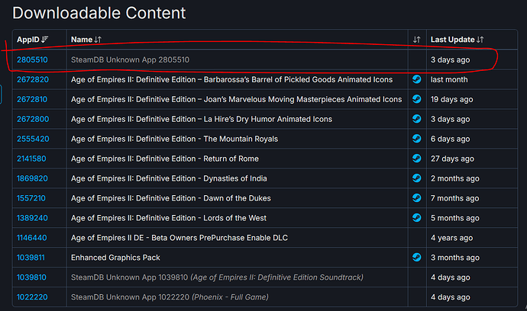Open AppID link 1022220
The height and width of the screenshot is (311, 527).
(32, 297)
